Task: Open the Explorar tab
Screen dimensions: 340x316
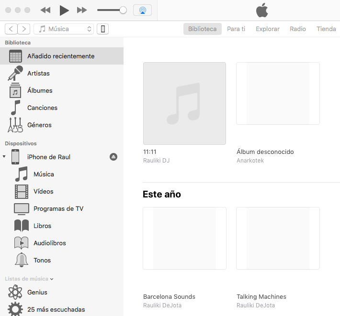Action: (268, 29)
